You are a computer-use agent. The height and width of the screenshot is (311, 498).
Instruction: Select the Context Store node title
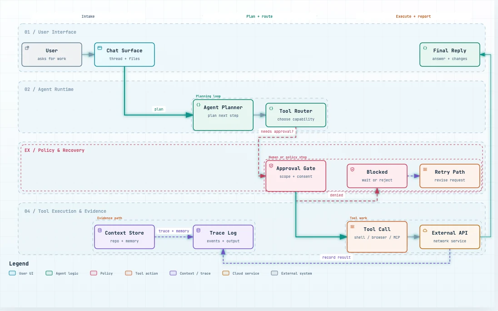pyautogui.click(x=124, y=233)
